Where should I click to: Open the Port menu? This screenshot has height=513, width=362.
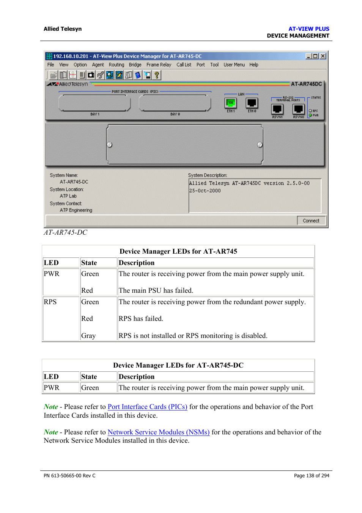pos(201,65)
